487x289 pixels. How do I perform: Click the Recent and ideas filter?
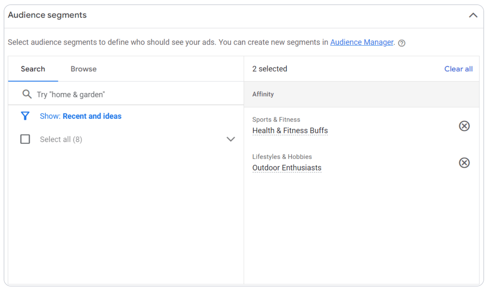click(x=92, y=116)
